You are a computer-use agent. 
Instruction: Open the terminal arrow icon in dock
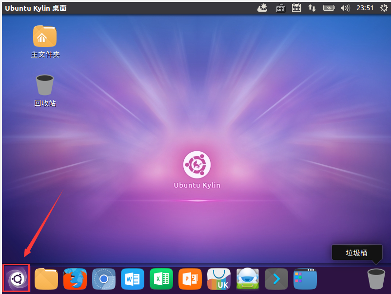276,279
